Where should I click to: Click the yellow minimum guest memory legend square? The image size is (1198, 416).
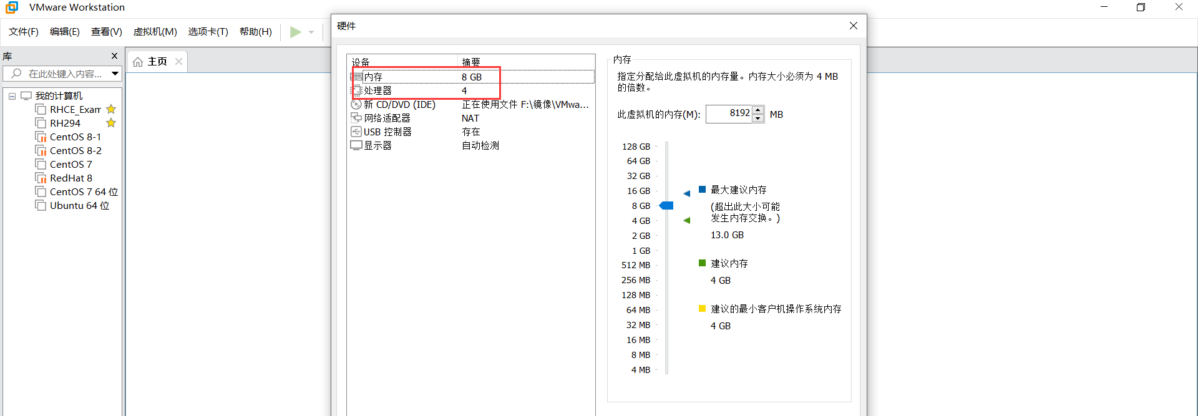(702, 308)
